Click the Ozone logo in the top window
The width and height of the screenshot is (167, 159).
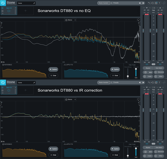tap(3, 3)
